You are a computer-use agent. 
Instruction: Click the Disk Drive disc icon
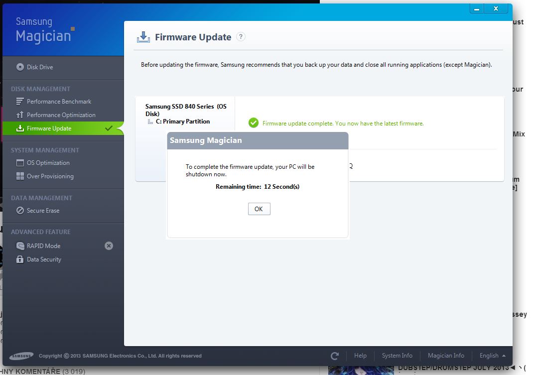coord(20,67)
